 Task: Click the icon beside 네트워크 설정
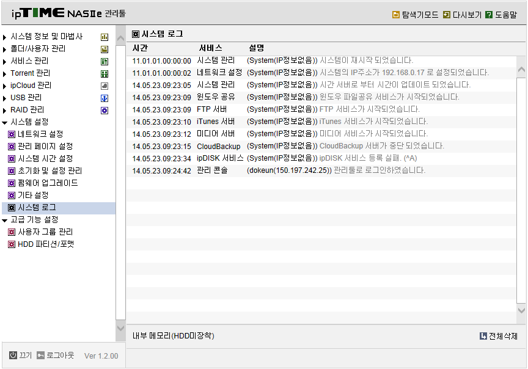(x=12, y=134)
